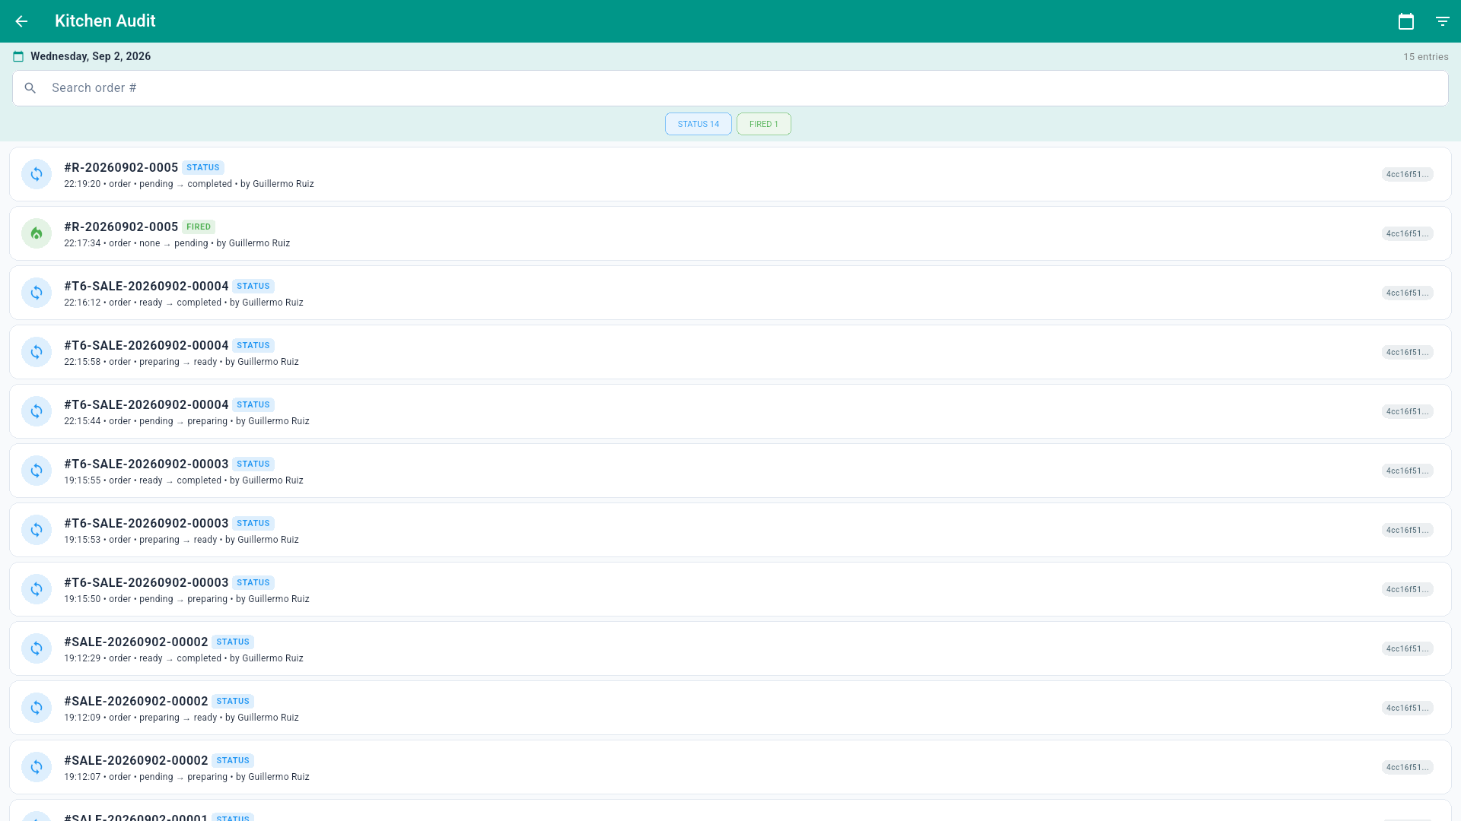
Task: Click hash chip 4cc16f51 on 19:15:53 entry
Action: [x=1408, y=530]
